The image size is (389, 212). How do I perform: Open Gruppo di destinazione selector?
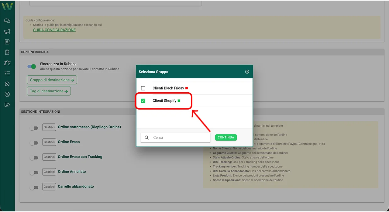(52, 80)
